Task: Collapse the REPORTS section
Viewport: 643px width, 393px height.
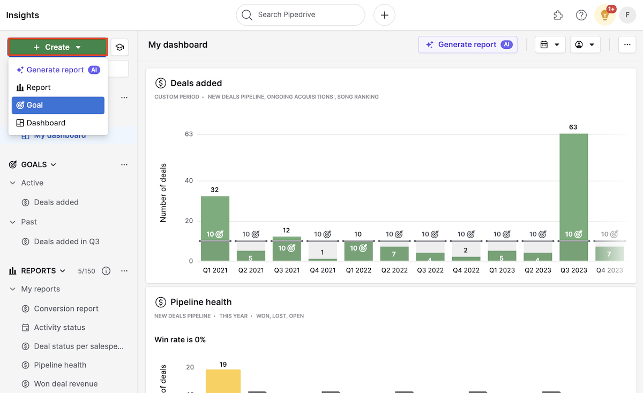Action: [x=62, y=271]
